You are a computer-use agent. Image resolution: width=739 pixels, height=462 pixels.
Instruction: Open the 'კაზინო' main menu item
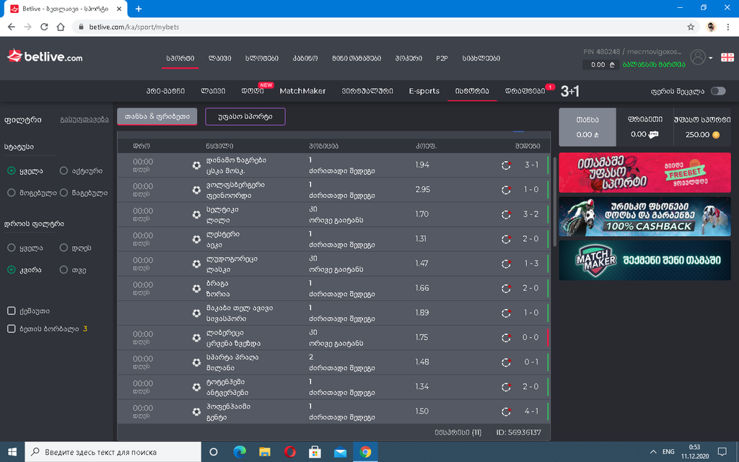point(305,58)
